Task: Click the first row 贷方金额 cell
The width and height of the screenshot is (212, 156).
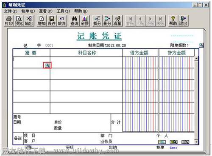Action: (177, 62)
